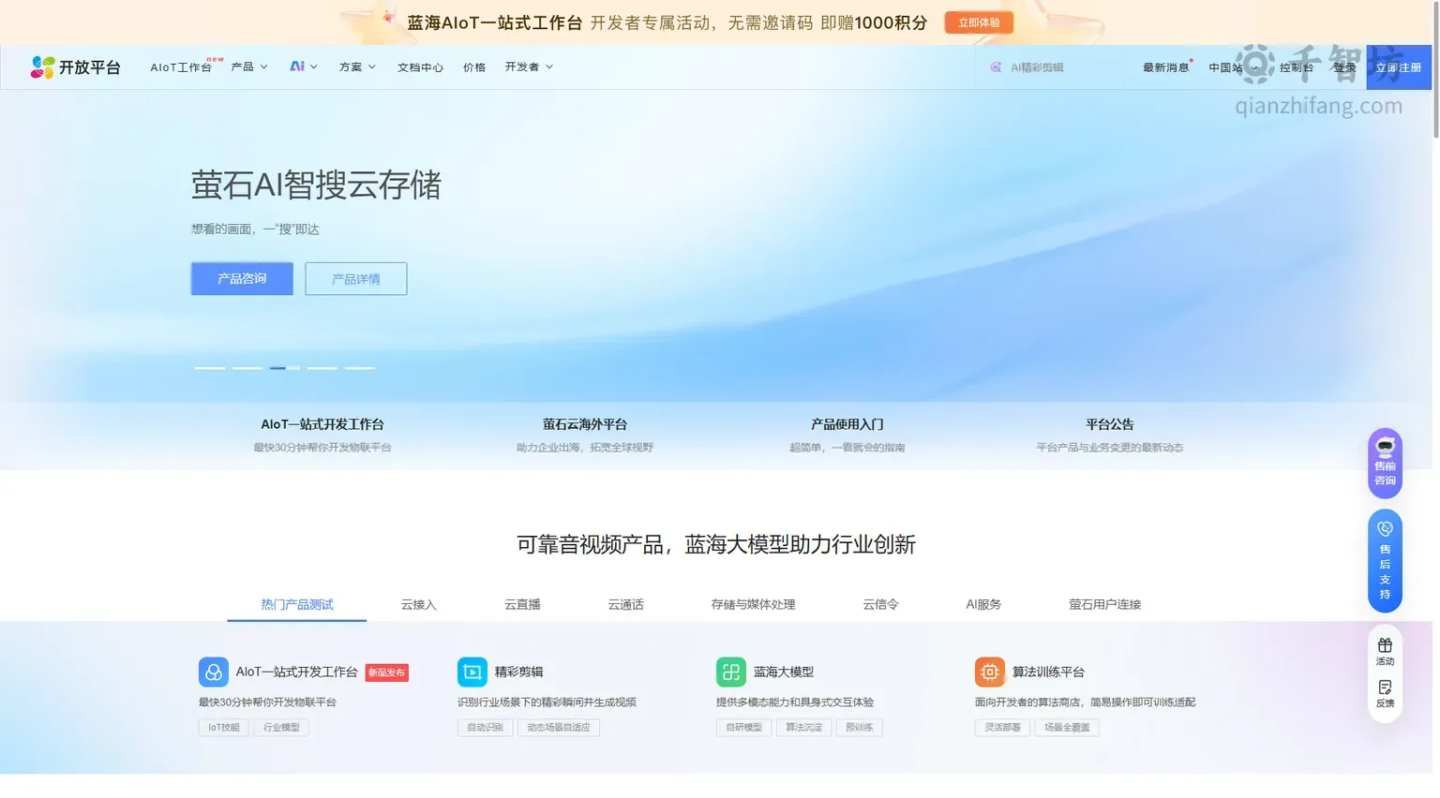Click the AI精彩剪辑 search field
1440x798 pixels.
pos(1050,67)
